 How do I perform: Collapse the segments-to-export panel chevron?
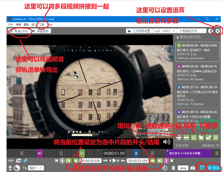coord(177,38)
